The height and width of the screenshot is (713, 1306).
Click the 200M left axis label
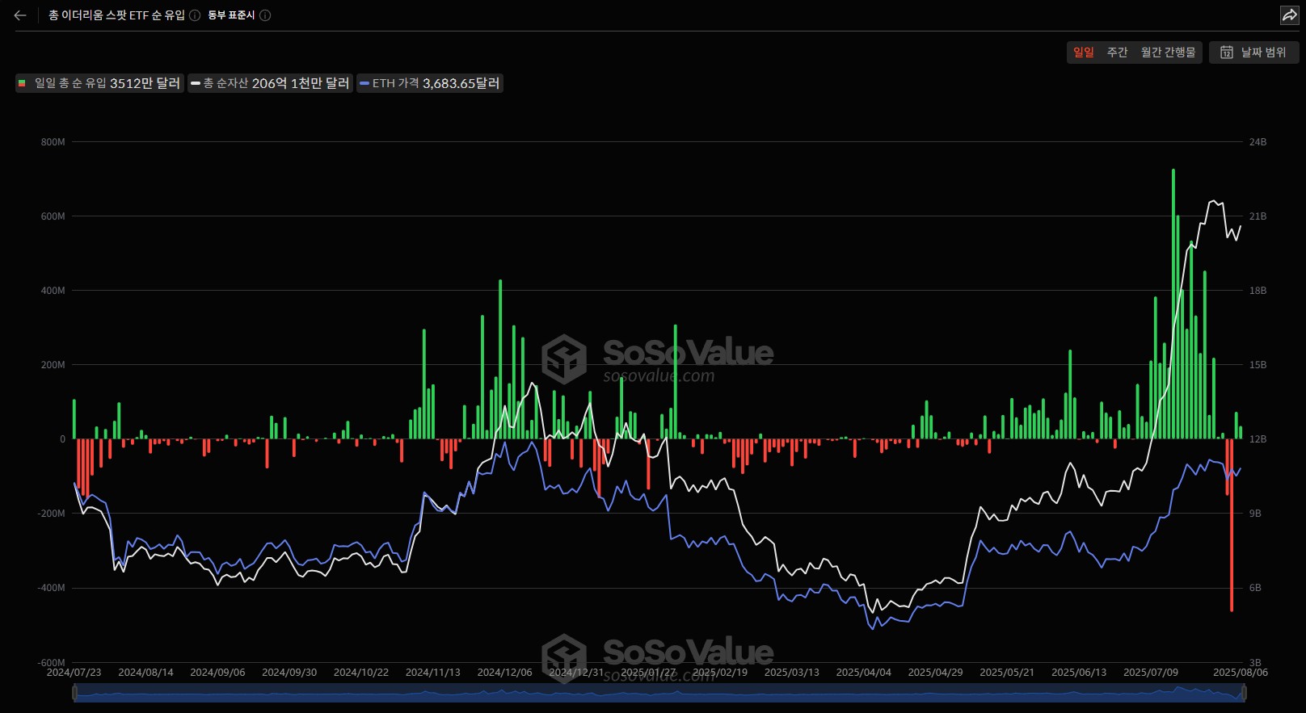click(x=53, y=365)
